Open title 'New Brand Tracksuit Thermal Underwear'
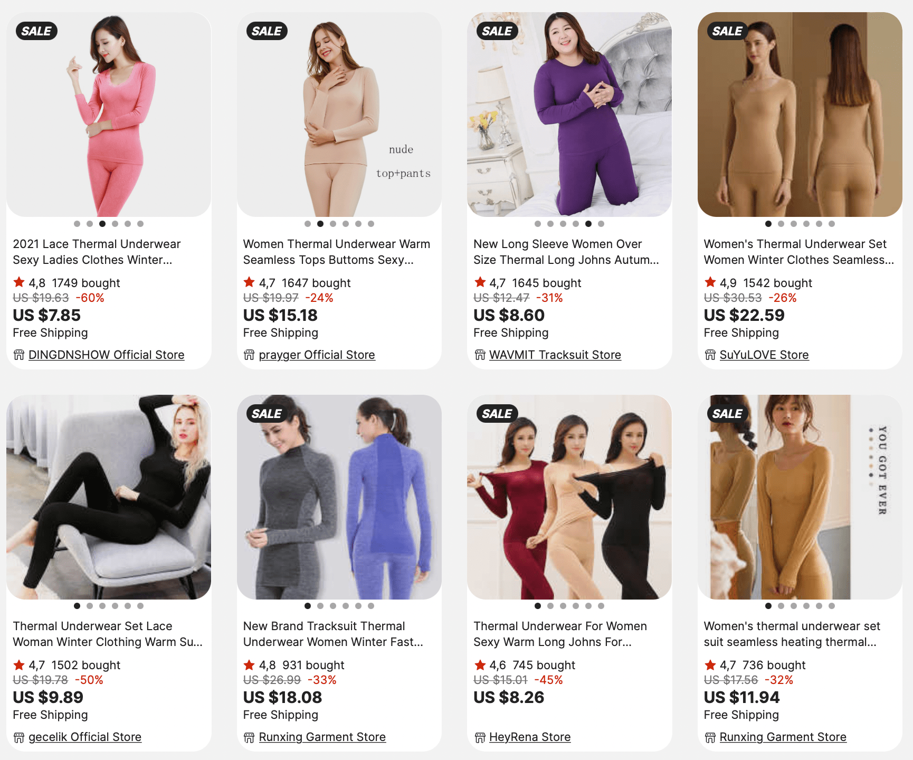The width and height of the screenshot is (913, 760). (x=333, y=634)
